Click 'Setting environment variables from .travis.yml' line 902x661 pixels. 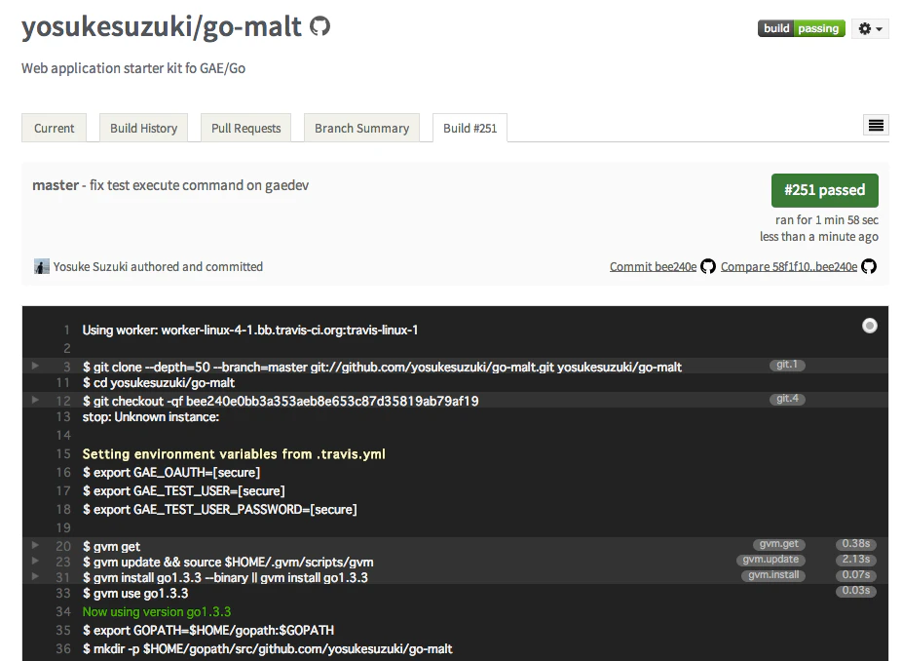coord(234,453)
